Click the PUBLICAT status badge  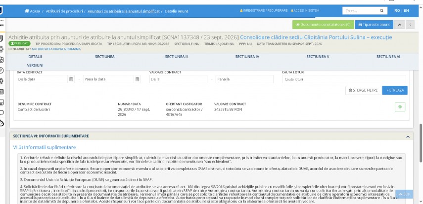pos(19,43)
